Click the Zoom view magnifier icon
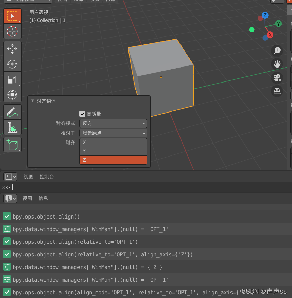 point(277,51)
